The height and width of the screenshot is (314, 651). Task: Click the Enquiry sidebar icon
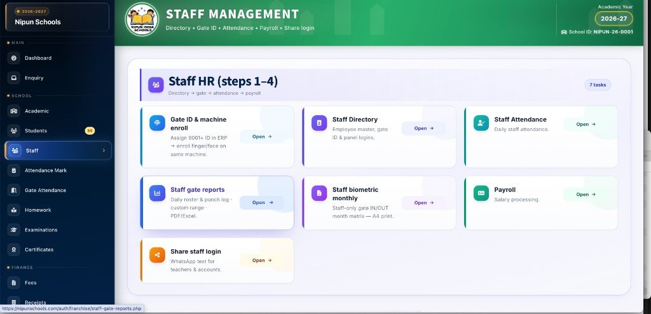click(x=14, y=78)
